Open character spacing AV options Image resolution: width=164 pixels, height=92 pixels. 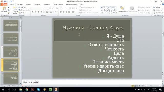(47, 12)
